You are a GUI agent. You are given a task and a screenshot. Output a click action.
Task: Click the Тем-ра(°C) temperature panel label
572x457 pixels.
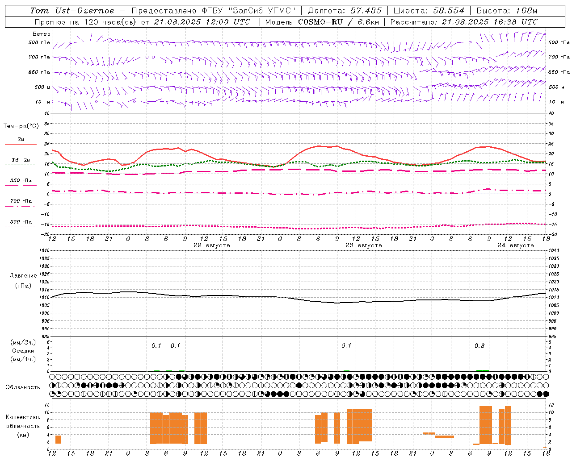coord(21,126)
